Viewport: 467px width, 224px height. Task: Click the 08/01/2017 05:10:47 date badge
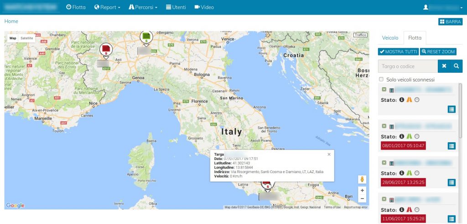[x=403, y=146]
